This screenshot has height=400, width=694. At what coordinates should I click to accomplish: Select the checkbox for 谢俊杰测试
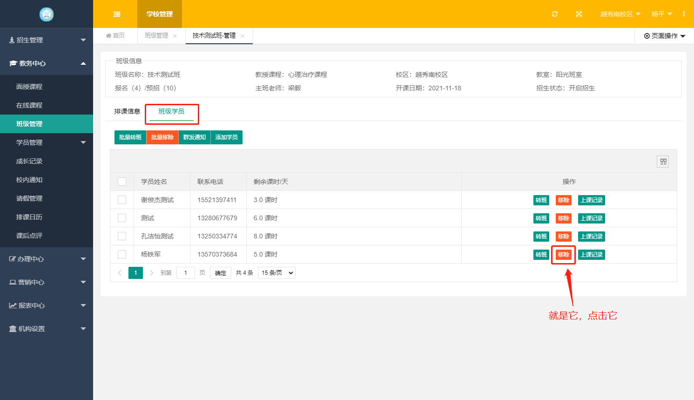(x=122, y=200)
